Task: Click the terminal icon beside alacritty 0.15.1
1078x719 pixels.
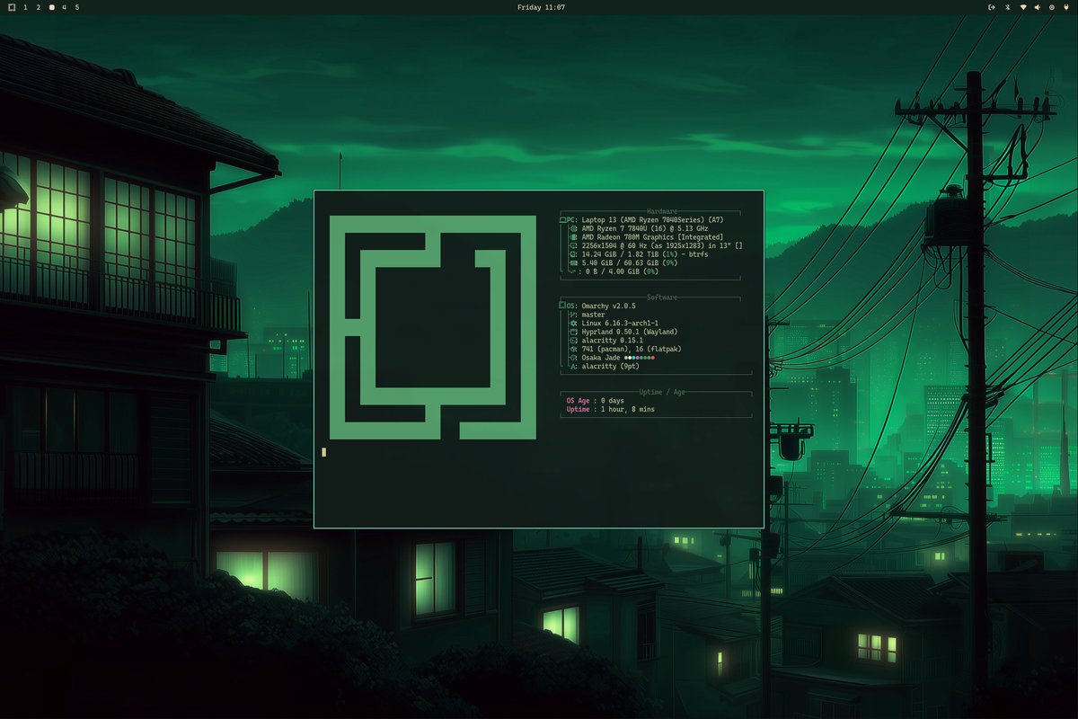Action: 574,341
